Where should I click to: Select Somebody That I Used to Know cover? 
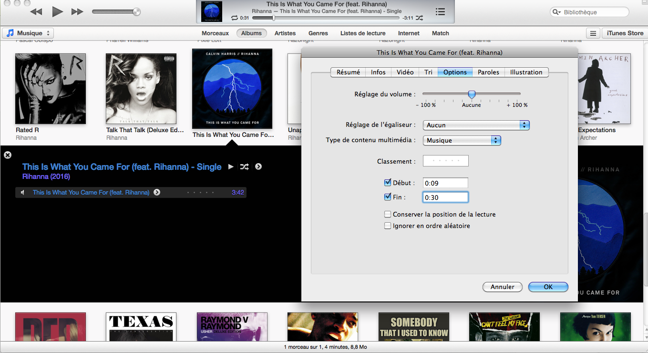[x=414, y=327]
